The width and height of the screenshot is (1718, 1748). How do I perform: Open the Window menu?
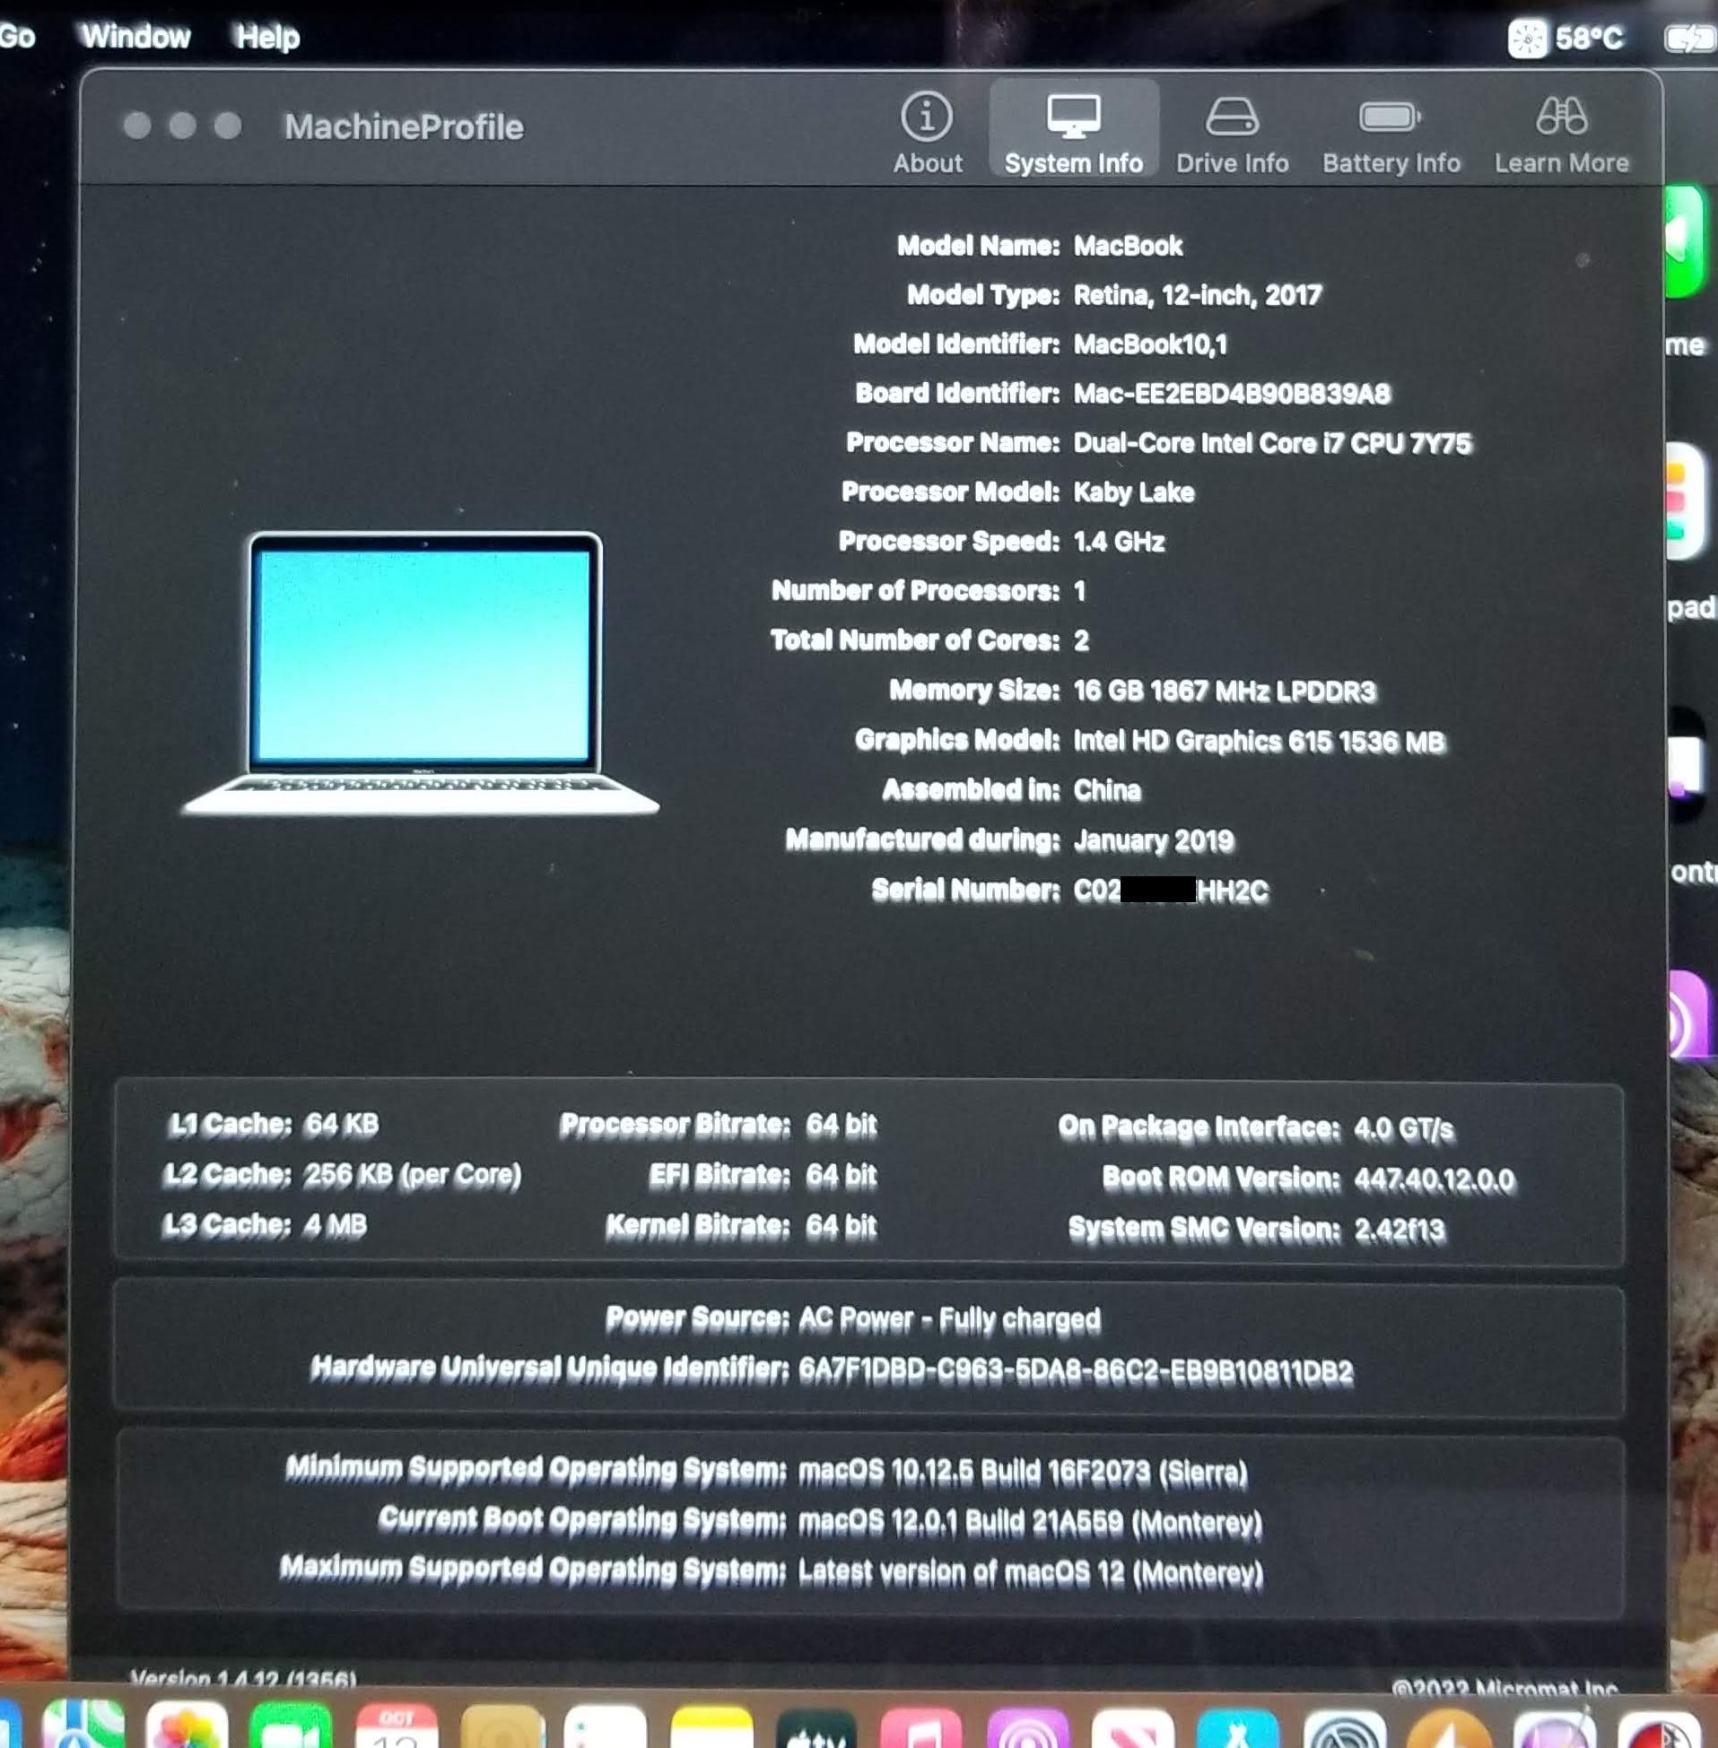tap(135, 37)
